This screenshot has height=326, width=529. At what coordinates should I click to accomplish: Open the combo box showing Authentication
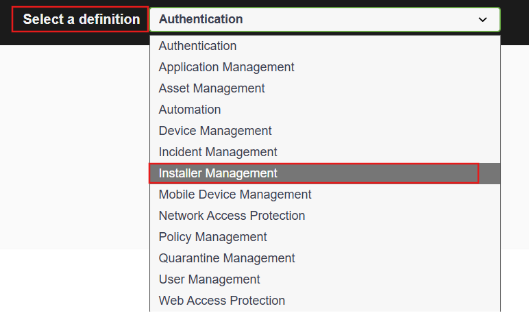pos(323,20)
